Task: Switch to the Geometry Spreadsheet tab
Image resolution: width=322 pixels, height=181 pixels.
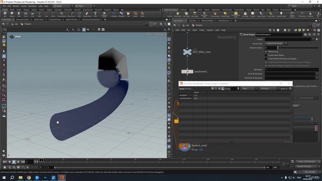Action: pos(91,20)
